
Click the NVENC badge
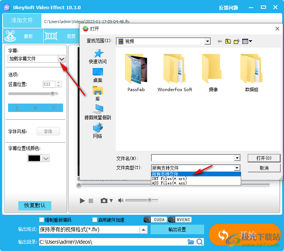click(180, 220)
